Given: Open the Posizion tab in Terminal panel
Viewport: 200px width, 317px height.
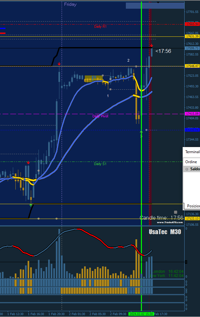Looking at the screenshot, I should click(x=193, y=206).
